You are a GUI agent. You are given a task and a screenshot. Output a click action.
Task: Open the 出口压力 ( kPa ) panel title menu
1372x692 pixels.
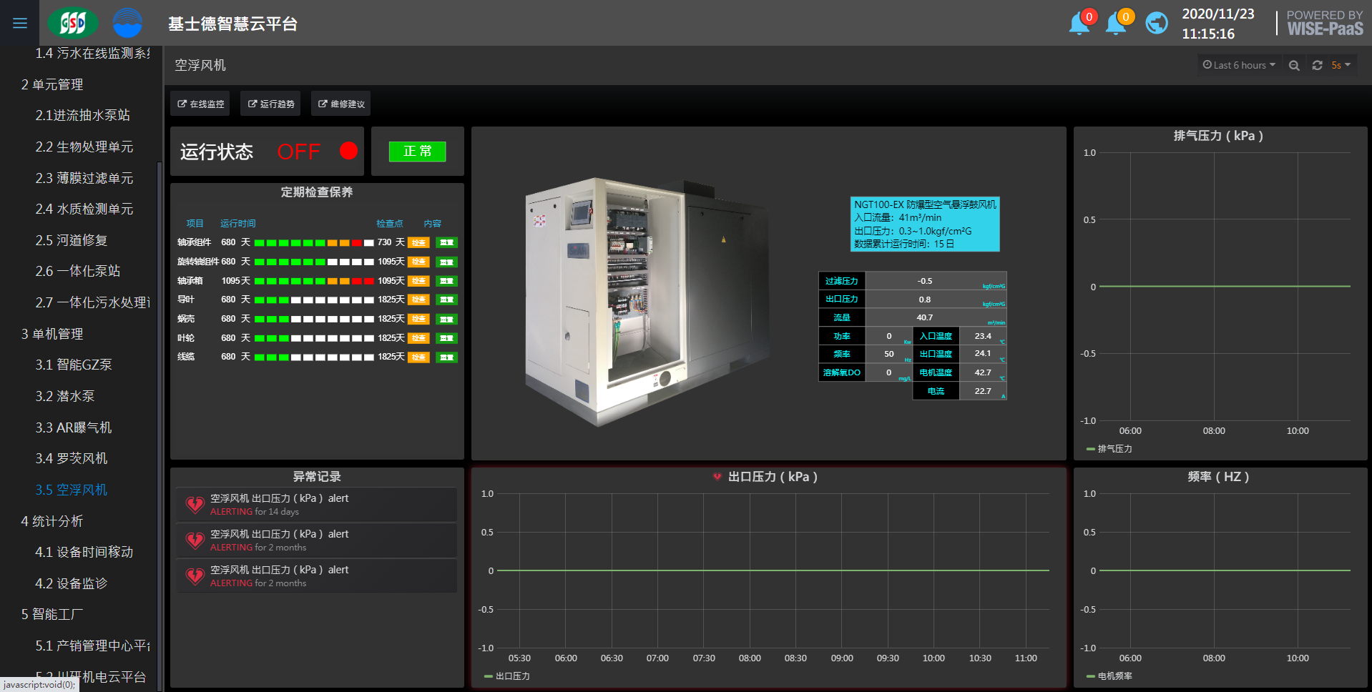click(772, 477)
